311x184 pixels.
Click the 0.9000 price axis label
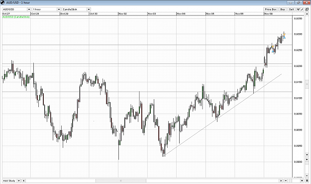pos(298,130)
